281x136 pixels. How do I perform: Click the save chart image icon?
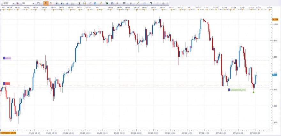coord(107,3)
